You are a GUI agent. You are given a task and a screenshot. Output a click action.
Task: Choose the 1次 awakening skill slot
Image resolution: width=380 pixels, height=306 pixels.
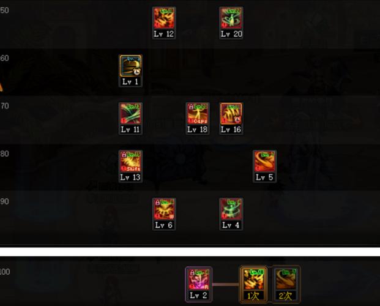tap(253, 284)
